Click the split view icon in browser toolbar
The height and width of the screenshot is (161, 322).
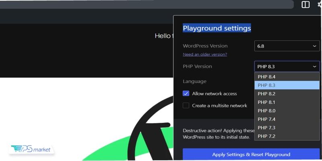[x=305, y=4]
